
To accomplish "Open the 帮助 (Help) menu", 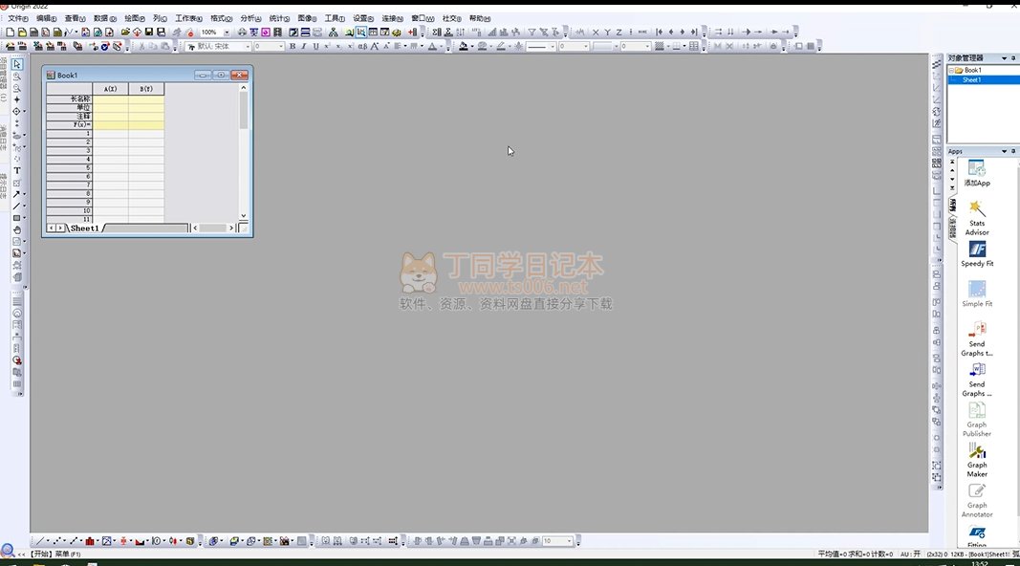I will [x=480, y=18].
